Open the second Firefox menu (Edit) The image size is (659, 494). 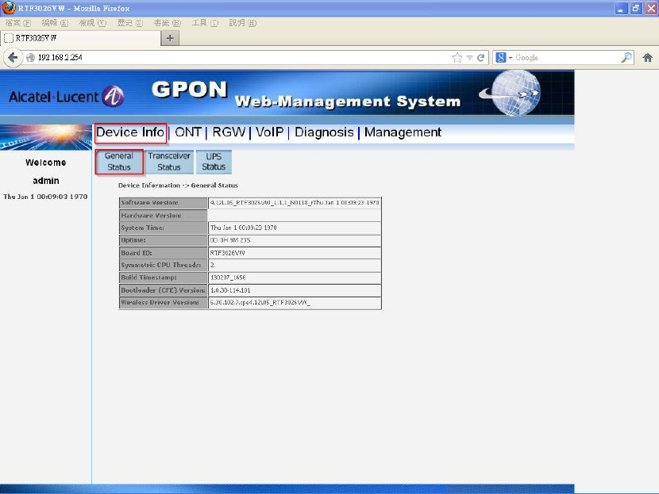click(x=55, y=23)
